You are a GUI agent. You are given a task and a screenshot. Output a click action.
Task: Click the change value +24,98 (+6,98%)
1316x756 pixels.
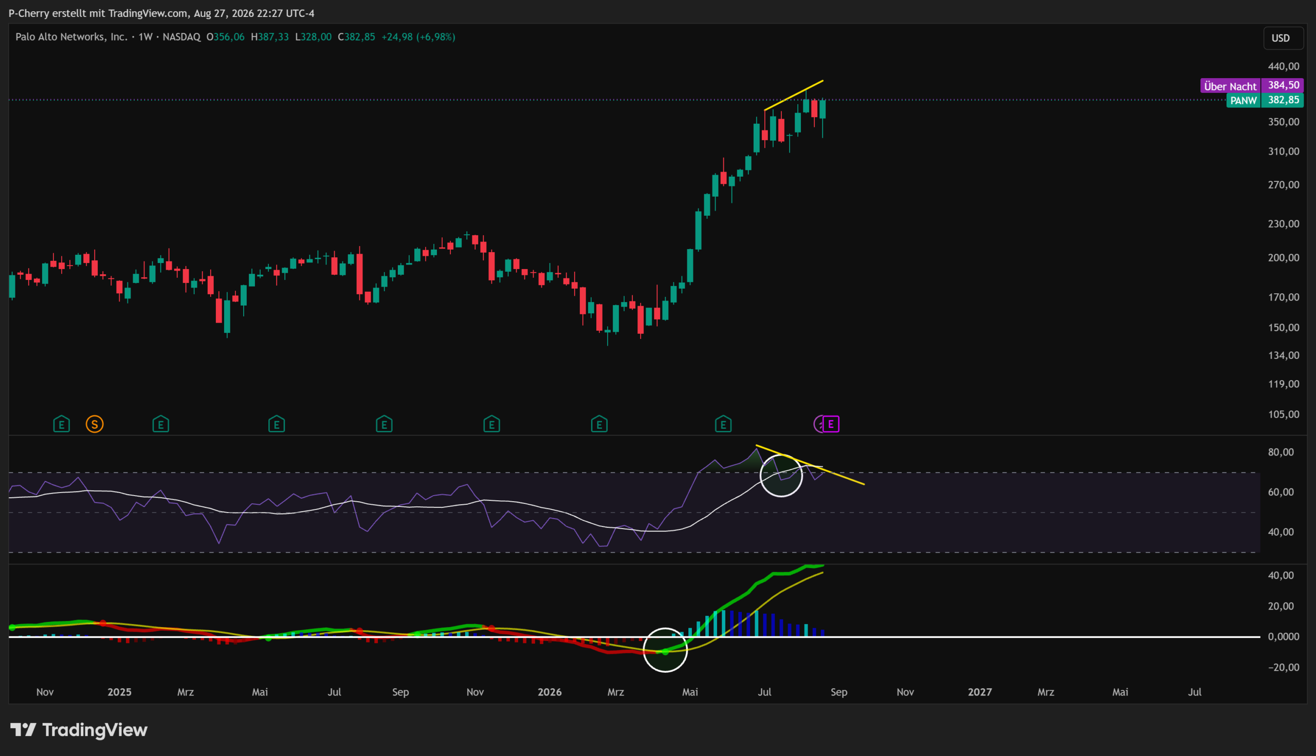click(418, 37)
